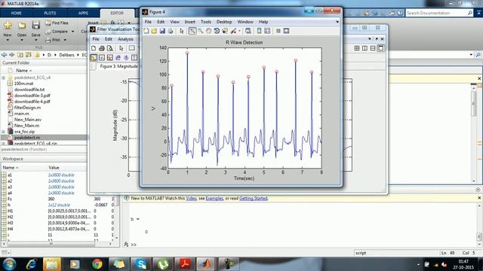This screenshot has width=483, height=271.
Task: Click the top/bottom split layout icon
Action: click(x=373, y=48)
